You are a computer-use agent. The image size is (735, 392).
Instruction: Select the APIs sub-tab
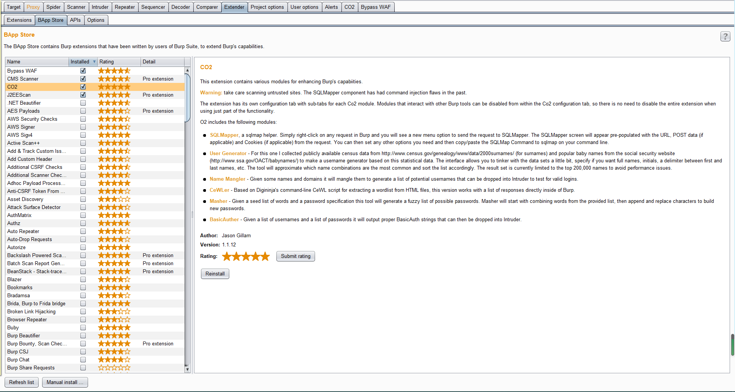[75, 20]
